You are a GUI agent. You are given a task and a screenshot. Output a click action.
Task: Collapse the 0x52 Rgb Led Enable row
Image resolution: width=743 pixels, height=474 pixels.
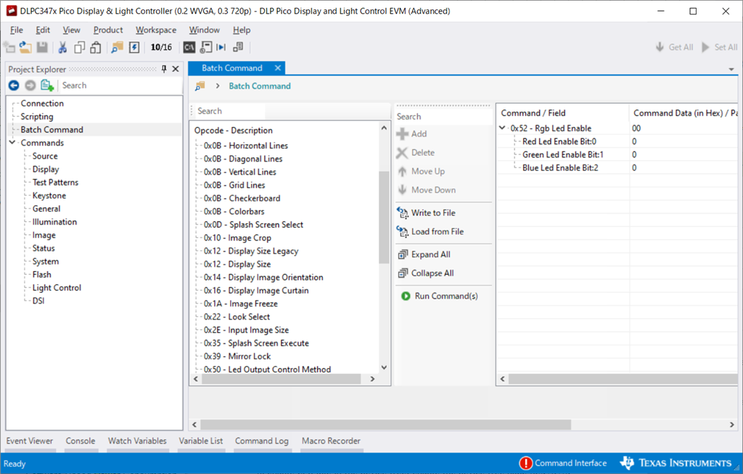point(502,128)
